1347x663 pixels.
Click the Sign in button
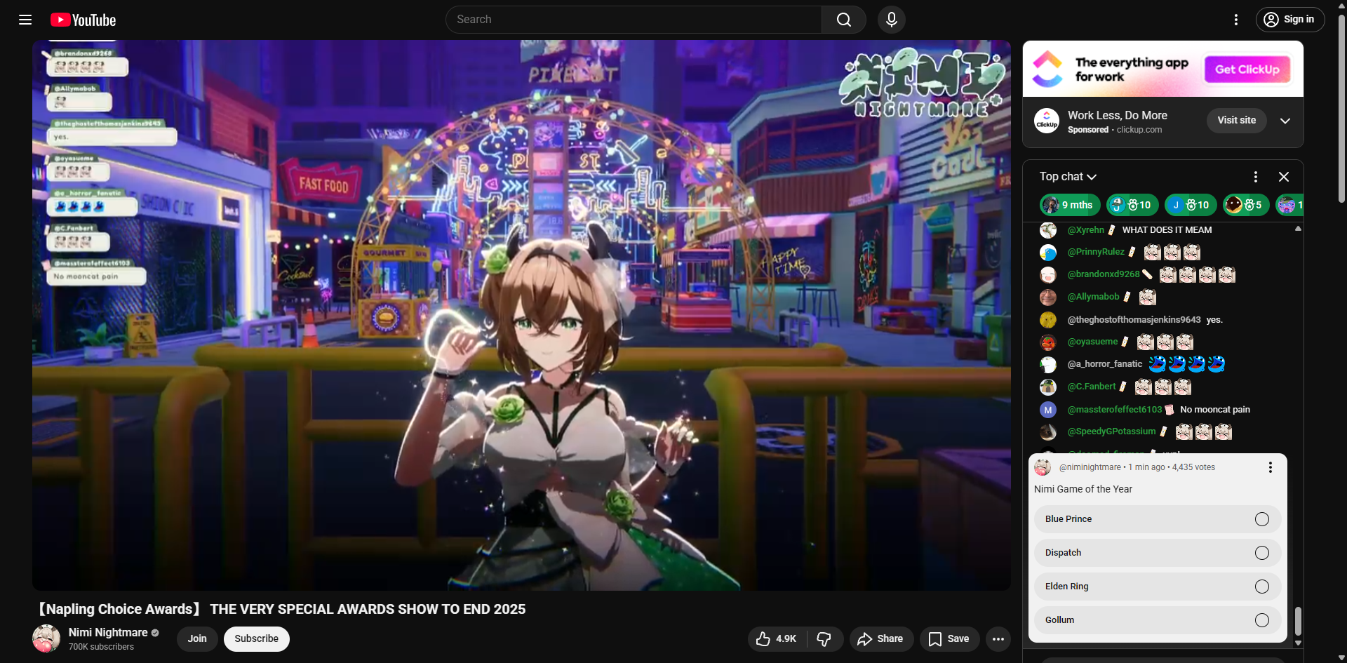point(1290,20)
